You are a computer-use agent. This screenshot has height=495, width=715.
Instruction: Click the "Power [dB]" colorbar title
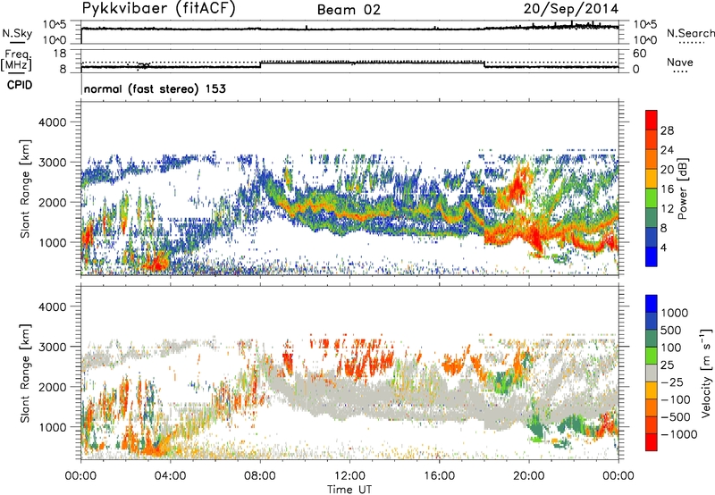(x=683, y=189)
